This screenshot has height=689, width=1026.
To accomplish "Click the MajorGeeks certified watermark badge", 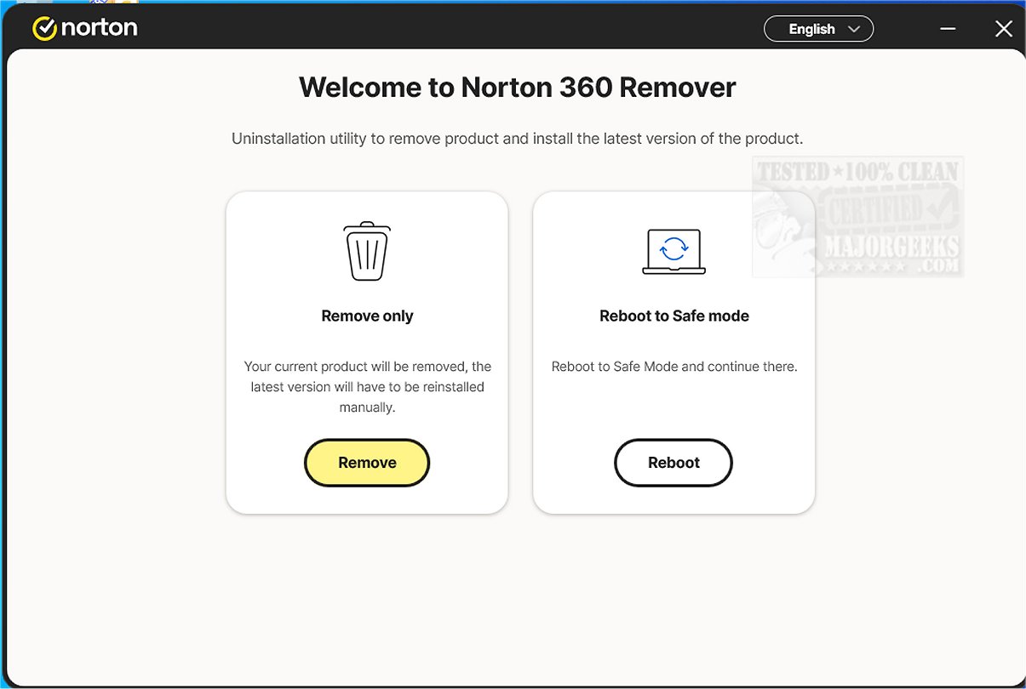I will click(857, 217).
